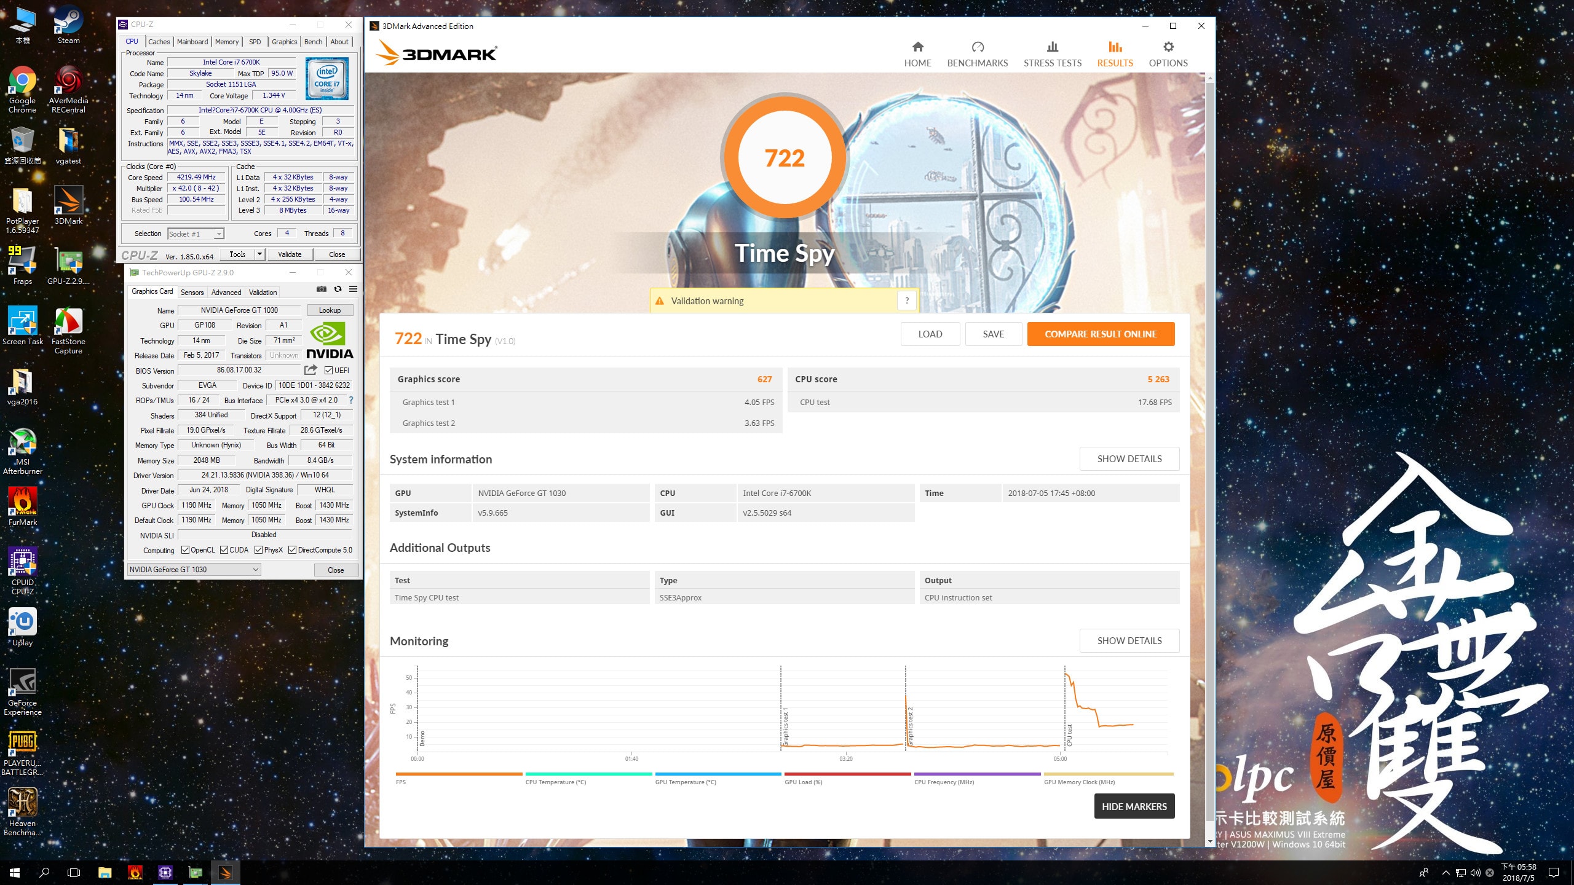Image resolution: width=1574 pixels, height=885 pixels.
Task: Open FastStone Capture desktop icon
Action: (x=68, y=331)
